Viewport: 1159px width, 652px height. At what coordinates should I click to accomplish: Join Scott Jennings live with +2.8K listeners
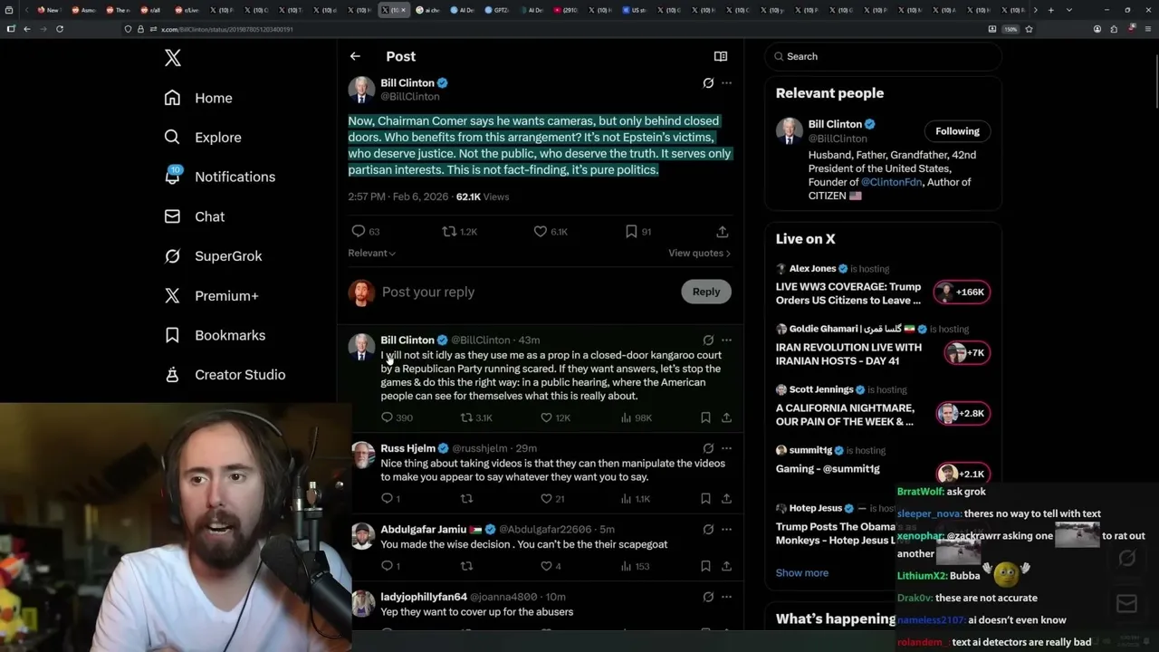point(963,413)
